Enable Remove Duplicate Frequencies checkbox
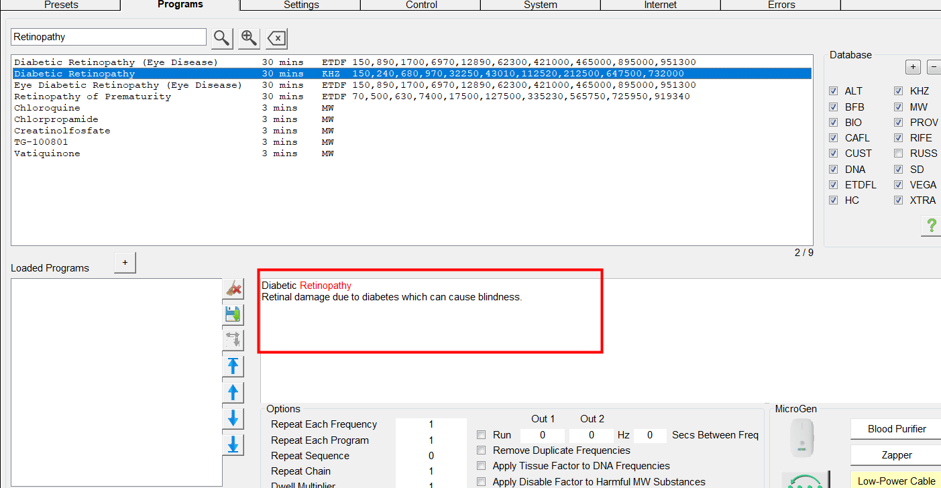Screen dimensions: 941x488 coord(482,450)
